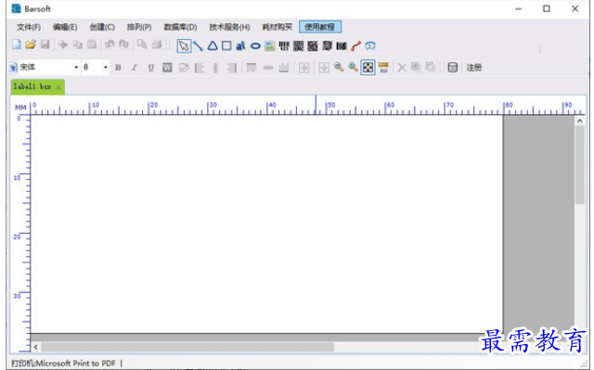Viewport: 594px width, 370px height.
Task: Click the copy icon in toolbar
Action: pyautogui.click(x=78, y=45)
